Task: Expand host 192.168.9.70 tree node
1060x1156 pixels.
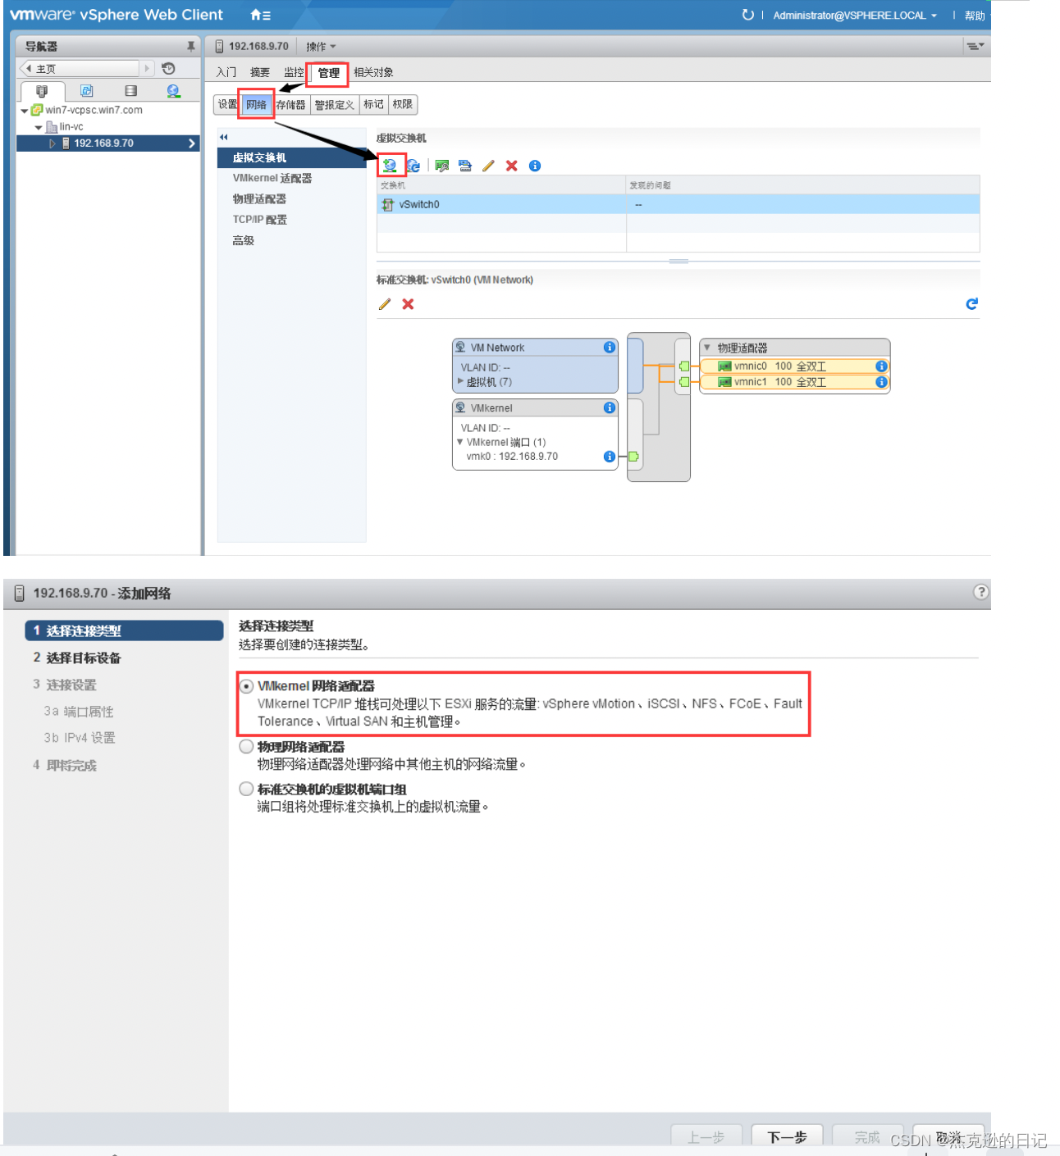Action: (52, 143)
